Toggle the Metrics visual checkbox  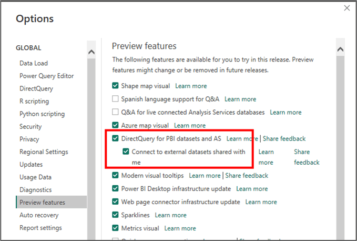click(x=116, y=228)
